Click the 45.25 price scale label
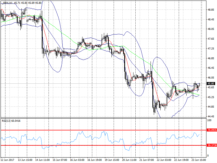Image resolution: width=217 pixels, height=163 pixels. pos(211,97)
